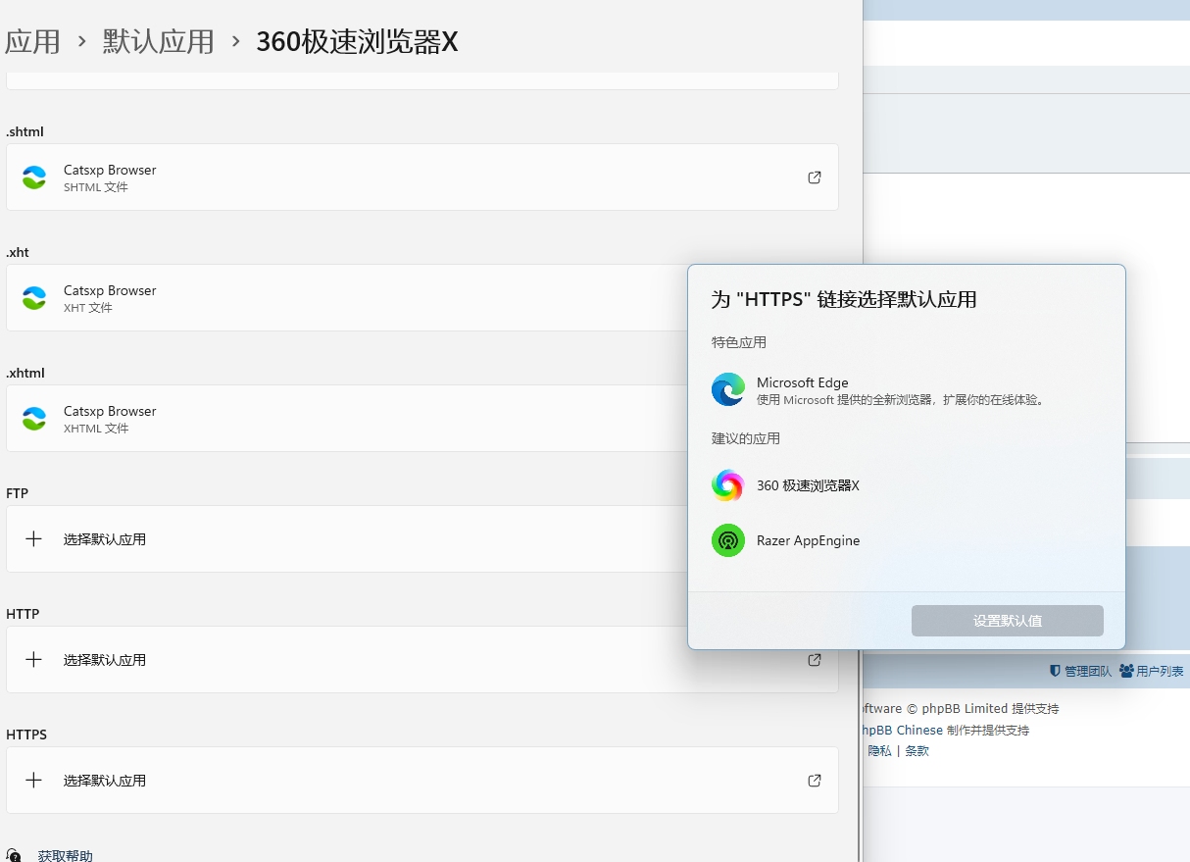The height and width of the screenshot is (862, 1190).
Task: Open phpBB Chinese link in footer
Action: click(x=901, y=731)
